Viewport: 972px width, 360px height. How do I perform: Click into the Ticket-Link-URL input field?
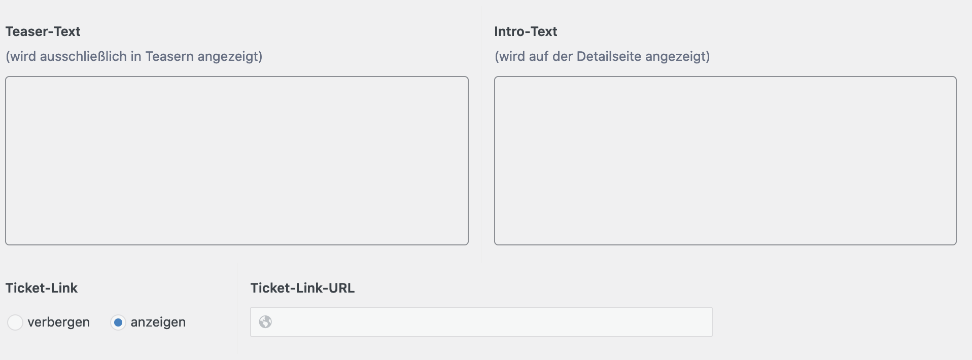481,322
